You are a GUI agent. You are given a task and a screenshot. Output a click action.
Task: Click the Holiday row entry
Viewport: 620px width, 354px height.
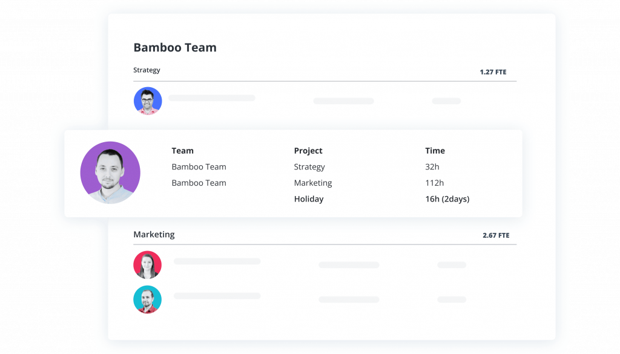point(309,198)
